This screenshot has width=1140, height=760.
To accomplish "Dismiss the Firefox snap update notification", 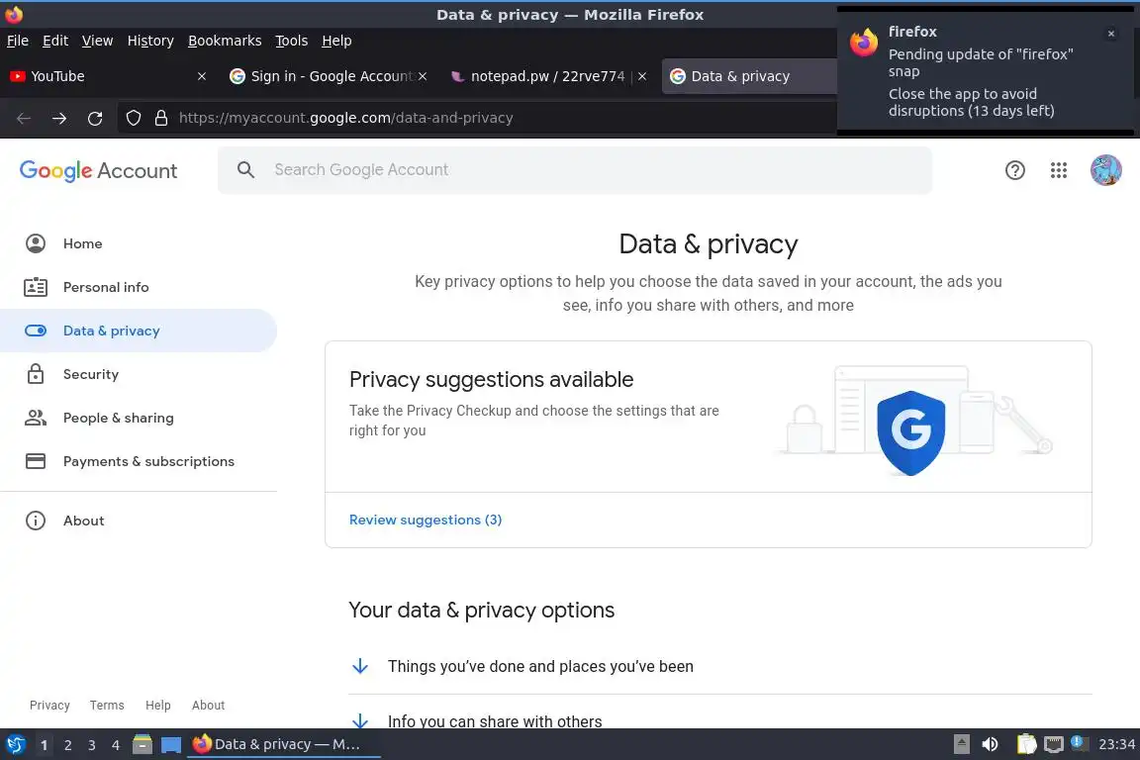I will (x=1111, y=34).
